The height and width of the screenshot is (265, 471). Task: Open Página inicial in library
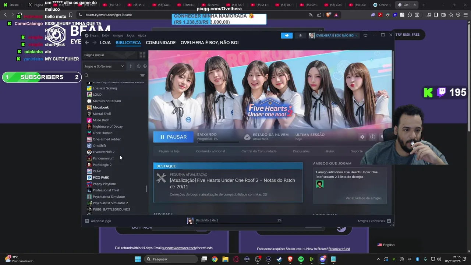coord(110,55)
